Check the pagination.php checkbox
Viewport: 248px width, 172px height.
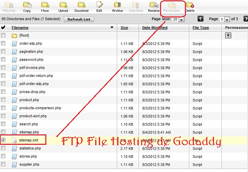coord(3,51)
